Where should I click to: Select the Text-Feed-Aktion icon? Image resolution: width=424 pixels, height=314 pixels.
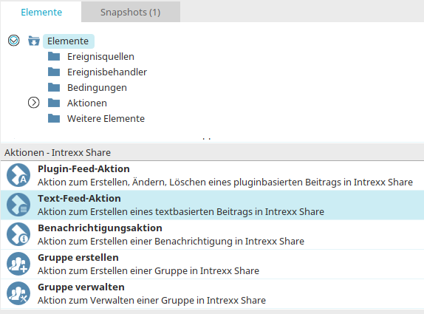[18, 205]
